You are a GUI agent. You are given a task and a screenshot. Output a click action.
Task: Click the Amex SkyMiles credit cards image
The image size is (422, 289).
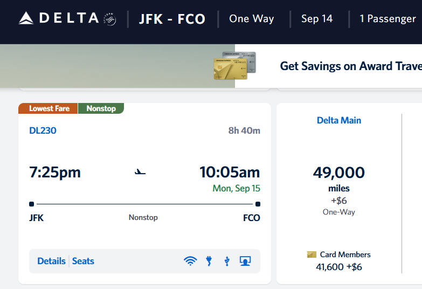tap(234, 66)
